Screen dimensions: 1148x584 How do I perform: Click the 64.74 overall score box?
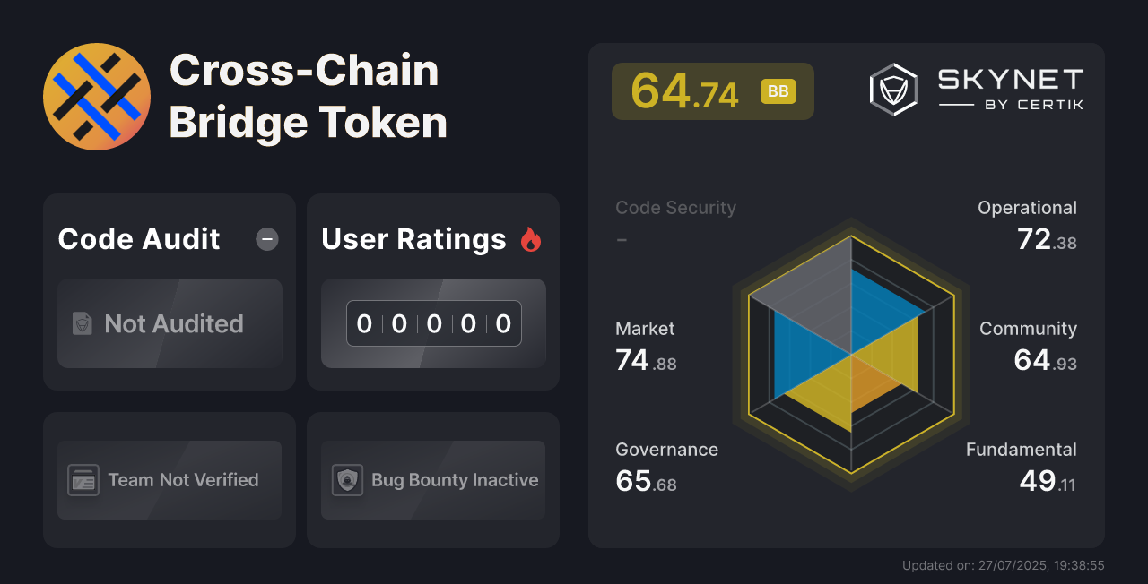coord(713,91)
